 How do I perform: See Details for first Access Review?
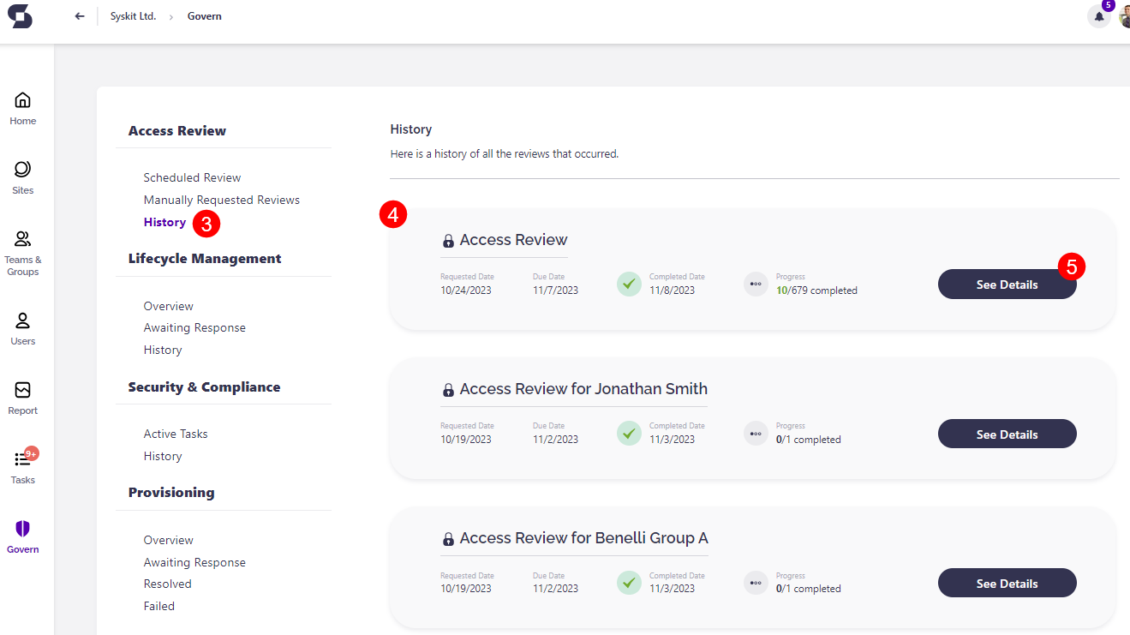coord(1007,285)
